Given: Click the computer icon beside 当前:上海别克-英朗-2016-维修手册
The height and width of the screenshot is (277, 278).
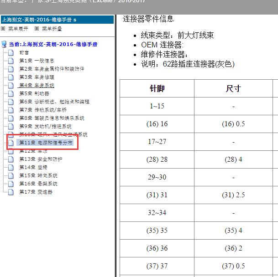Looking at the screenshot, I should 4,44.
